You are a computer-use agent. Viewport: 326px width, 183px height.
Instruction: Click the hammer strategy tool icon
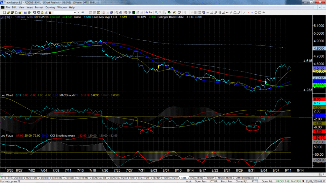174,12
